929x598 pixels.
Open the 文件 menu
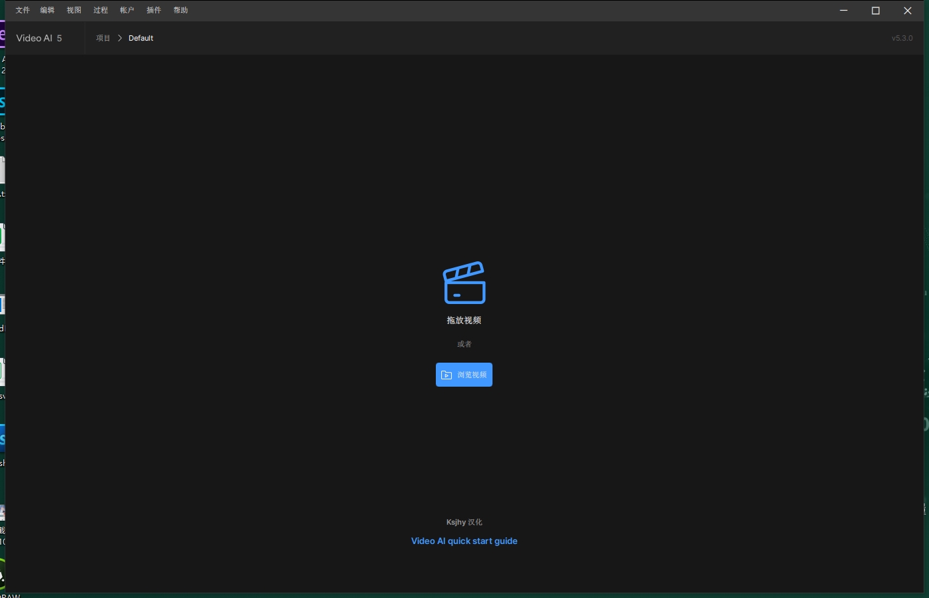coord(23,10)
